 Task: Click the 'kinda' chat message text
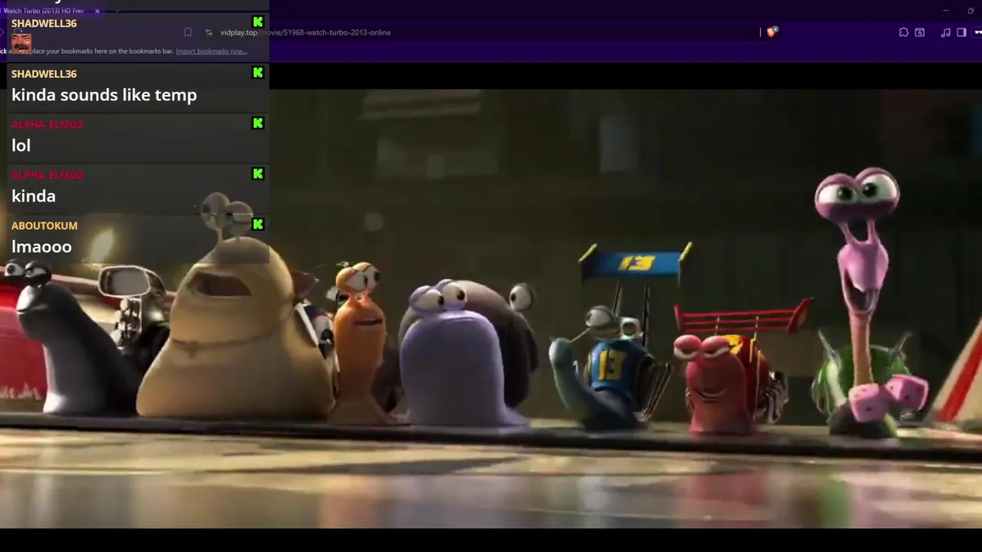(x=34, y=196)
